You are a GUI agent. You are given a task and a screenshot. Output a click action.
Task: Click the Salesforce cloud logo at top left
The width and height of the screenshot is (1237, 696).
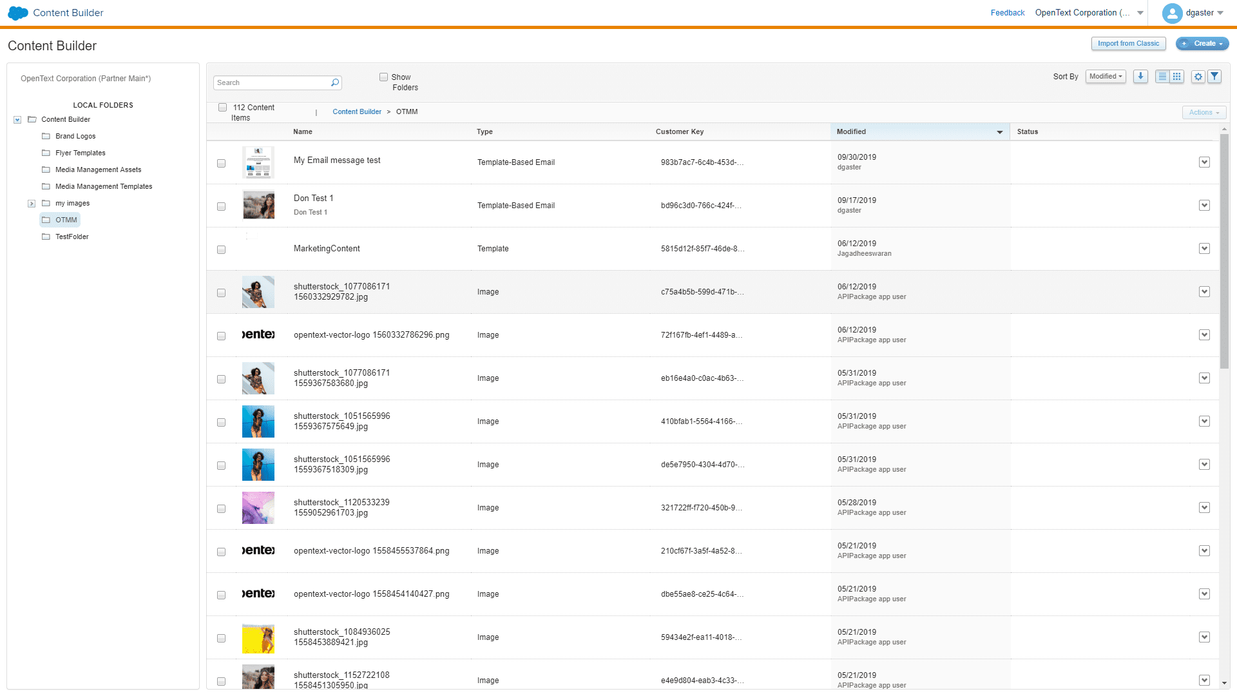click(x=17, y=12)
